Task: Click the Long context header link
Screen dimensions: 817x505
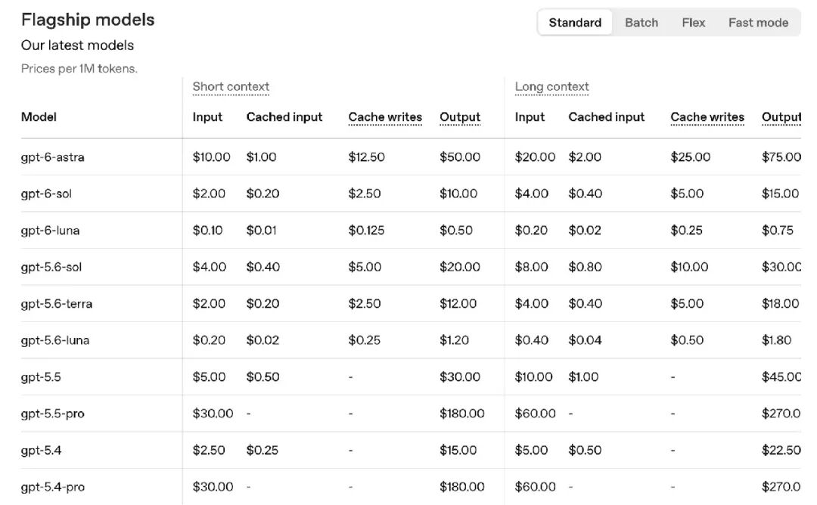Action: pyautogui.click(x=551, y=86)
